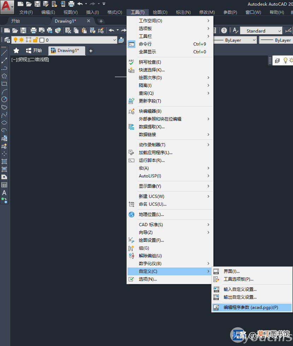293x346 pixels.
Task: Select the Polygon draw tool
Action: (x=4, y=76)
